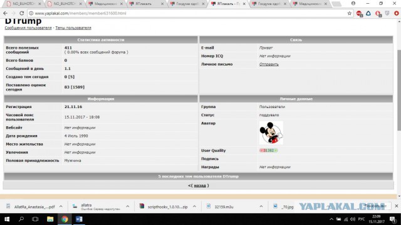Open Word from taskbar
This screenshot has height=225, width=401.
(79, 219)
